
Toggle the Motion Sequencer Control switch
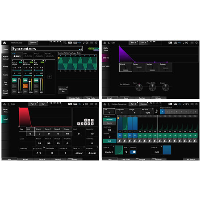[x=133, y=152]
